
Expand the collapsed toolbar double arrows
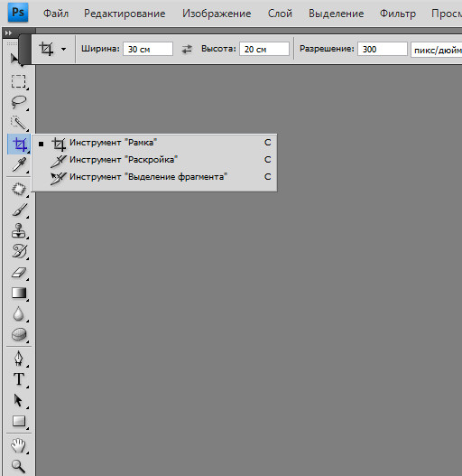pos(8,33)
